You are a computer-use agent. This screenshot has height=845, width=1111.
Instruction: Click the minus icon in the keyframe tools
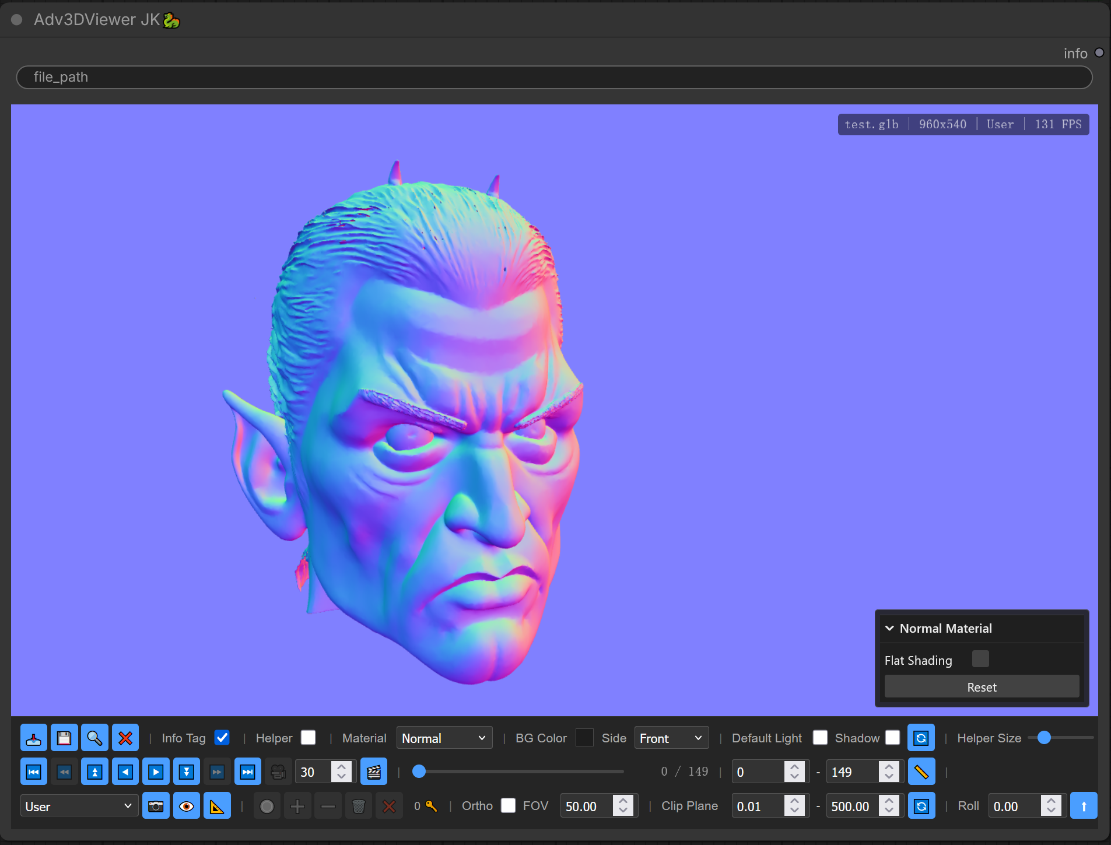328,806
